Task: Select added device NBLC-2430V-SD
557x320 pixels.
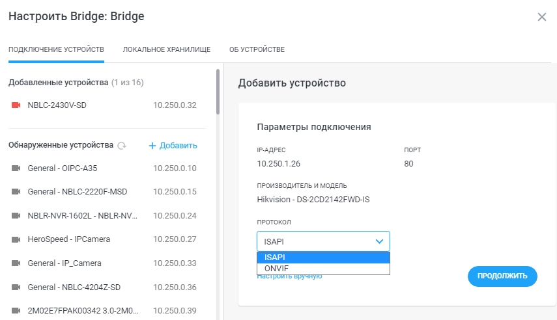Action: pyautogui.click(x=57, y=105)
